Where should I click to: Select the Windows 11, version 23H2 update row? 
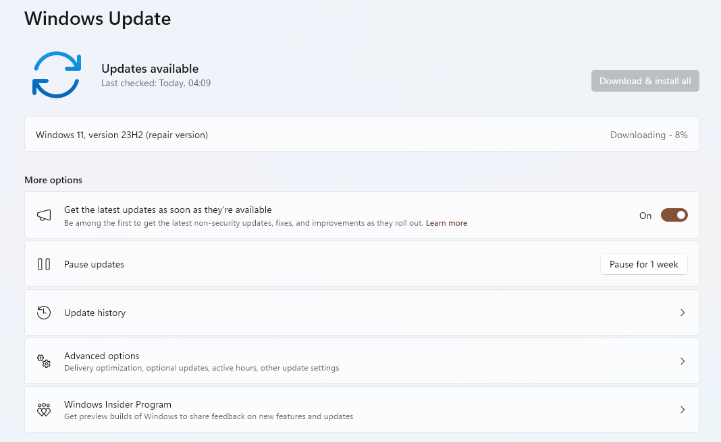click(x=122, y=135)
